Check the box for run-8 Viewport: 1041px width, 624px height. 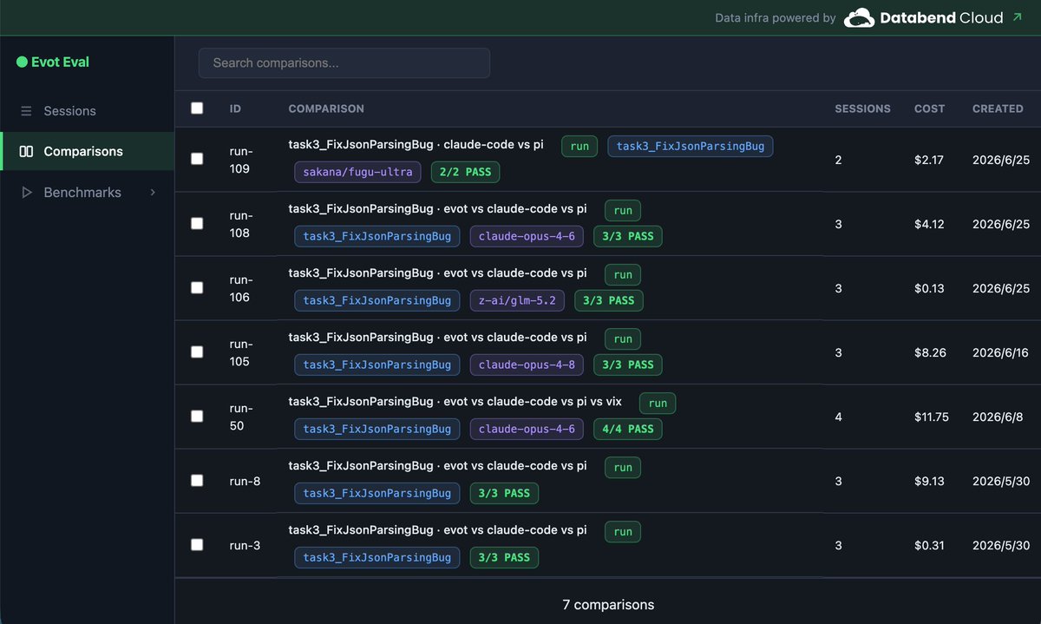click(197, 480)
